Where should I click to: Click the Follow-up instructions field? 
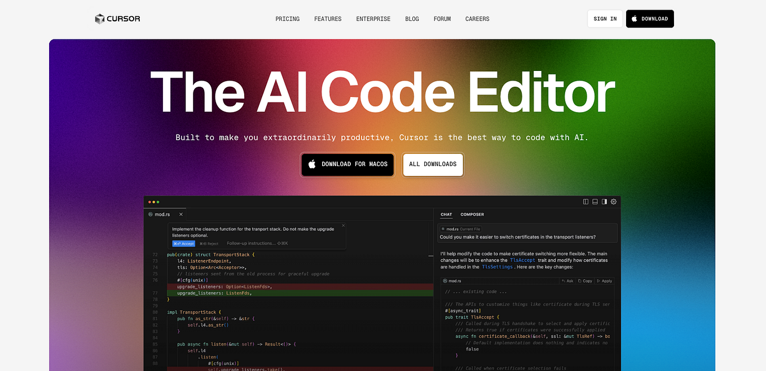coord(251,243)
